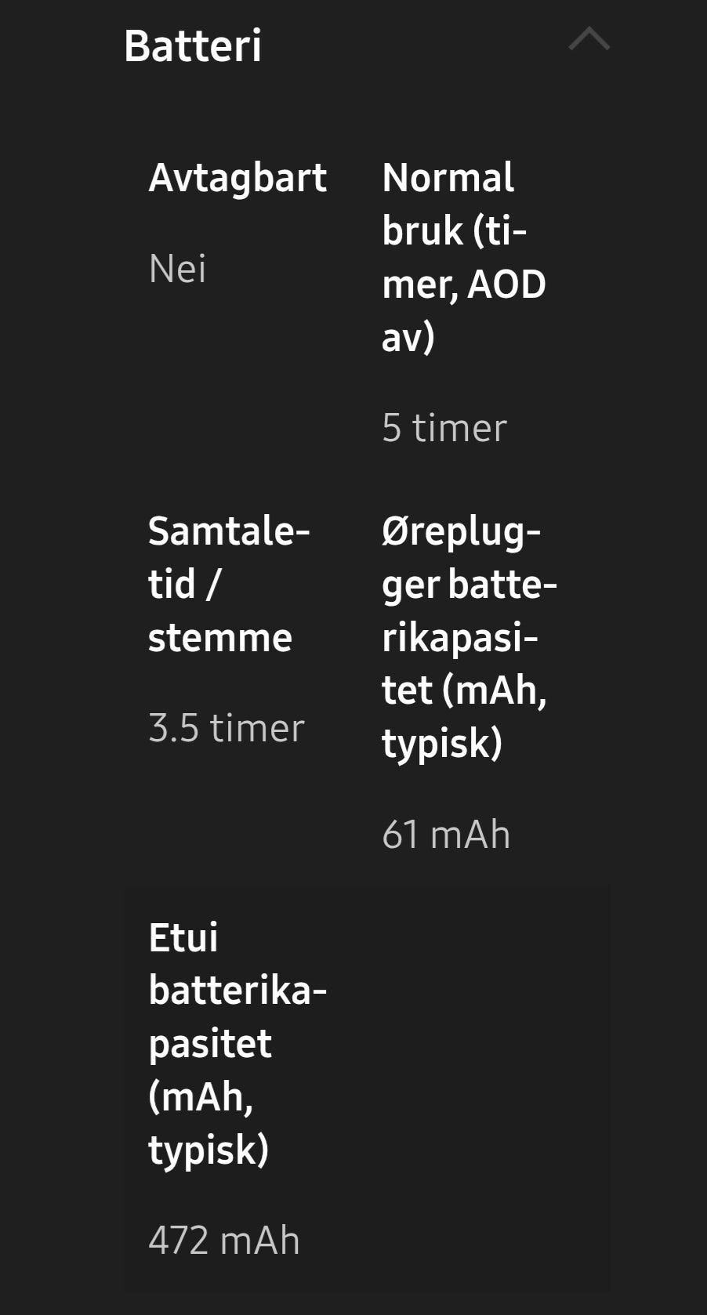Click the Batteri section heading

pos(193,45)
